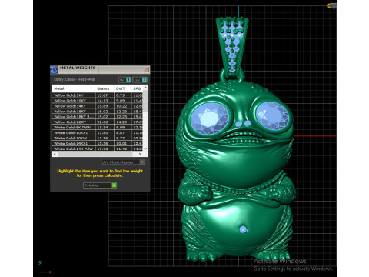Viewport: 369px width, 277px height.
Task: Click the metal list scroll-up arrow
Action: pos(145,88)
